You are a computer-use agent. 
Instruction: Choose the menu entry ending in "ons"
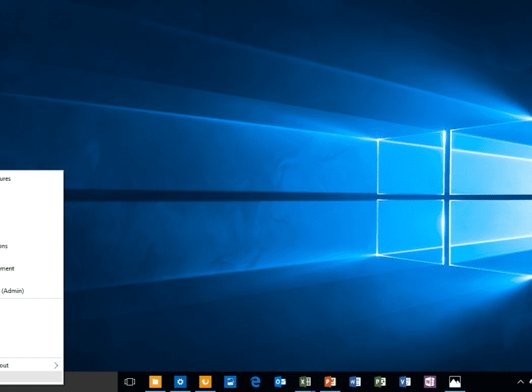point(31,246)
